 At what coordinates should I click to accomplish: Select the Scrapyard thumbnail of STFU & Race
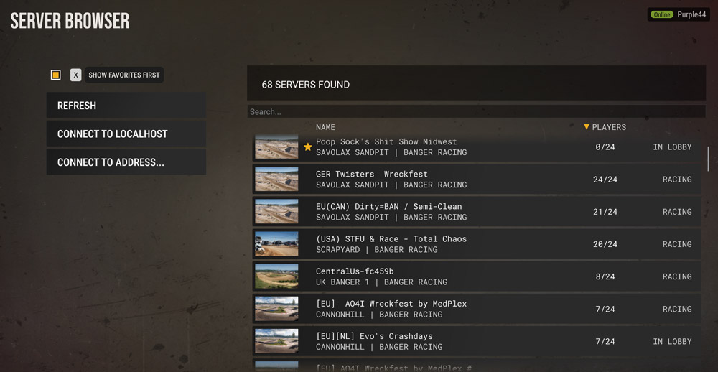276,243
